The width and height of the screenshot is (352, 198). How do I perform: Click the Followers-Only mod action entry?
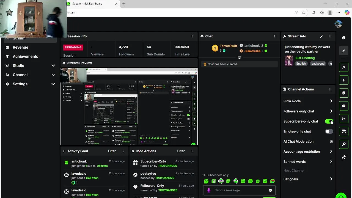(163, 188)
